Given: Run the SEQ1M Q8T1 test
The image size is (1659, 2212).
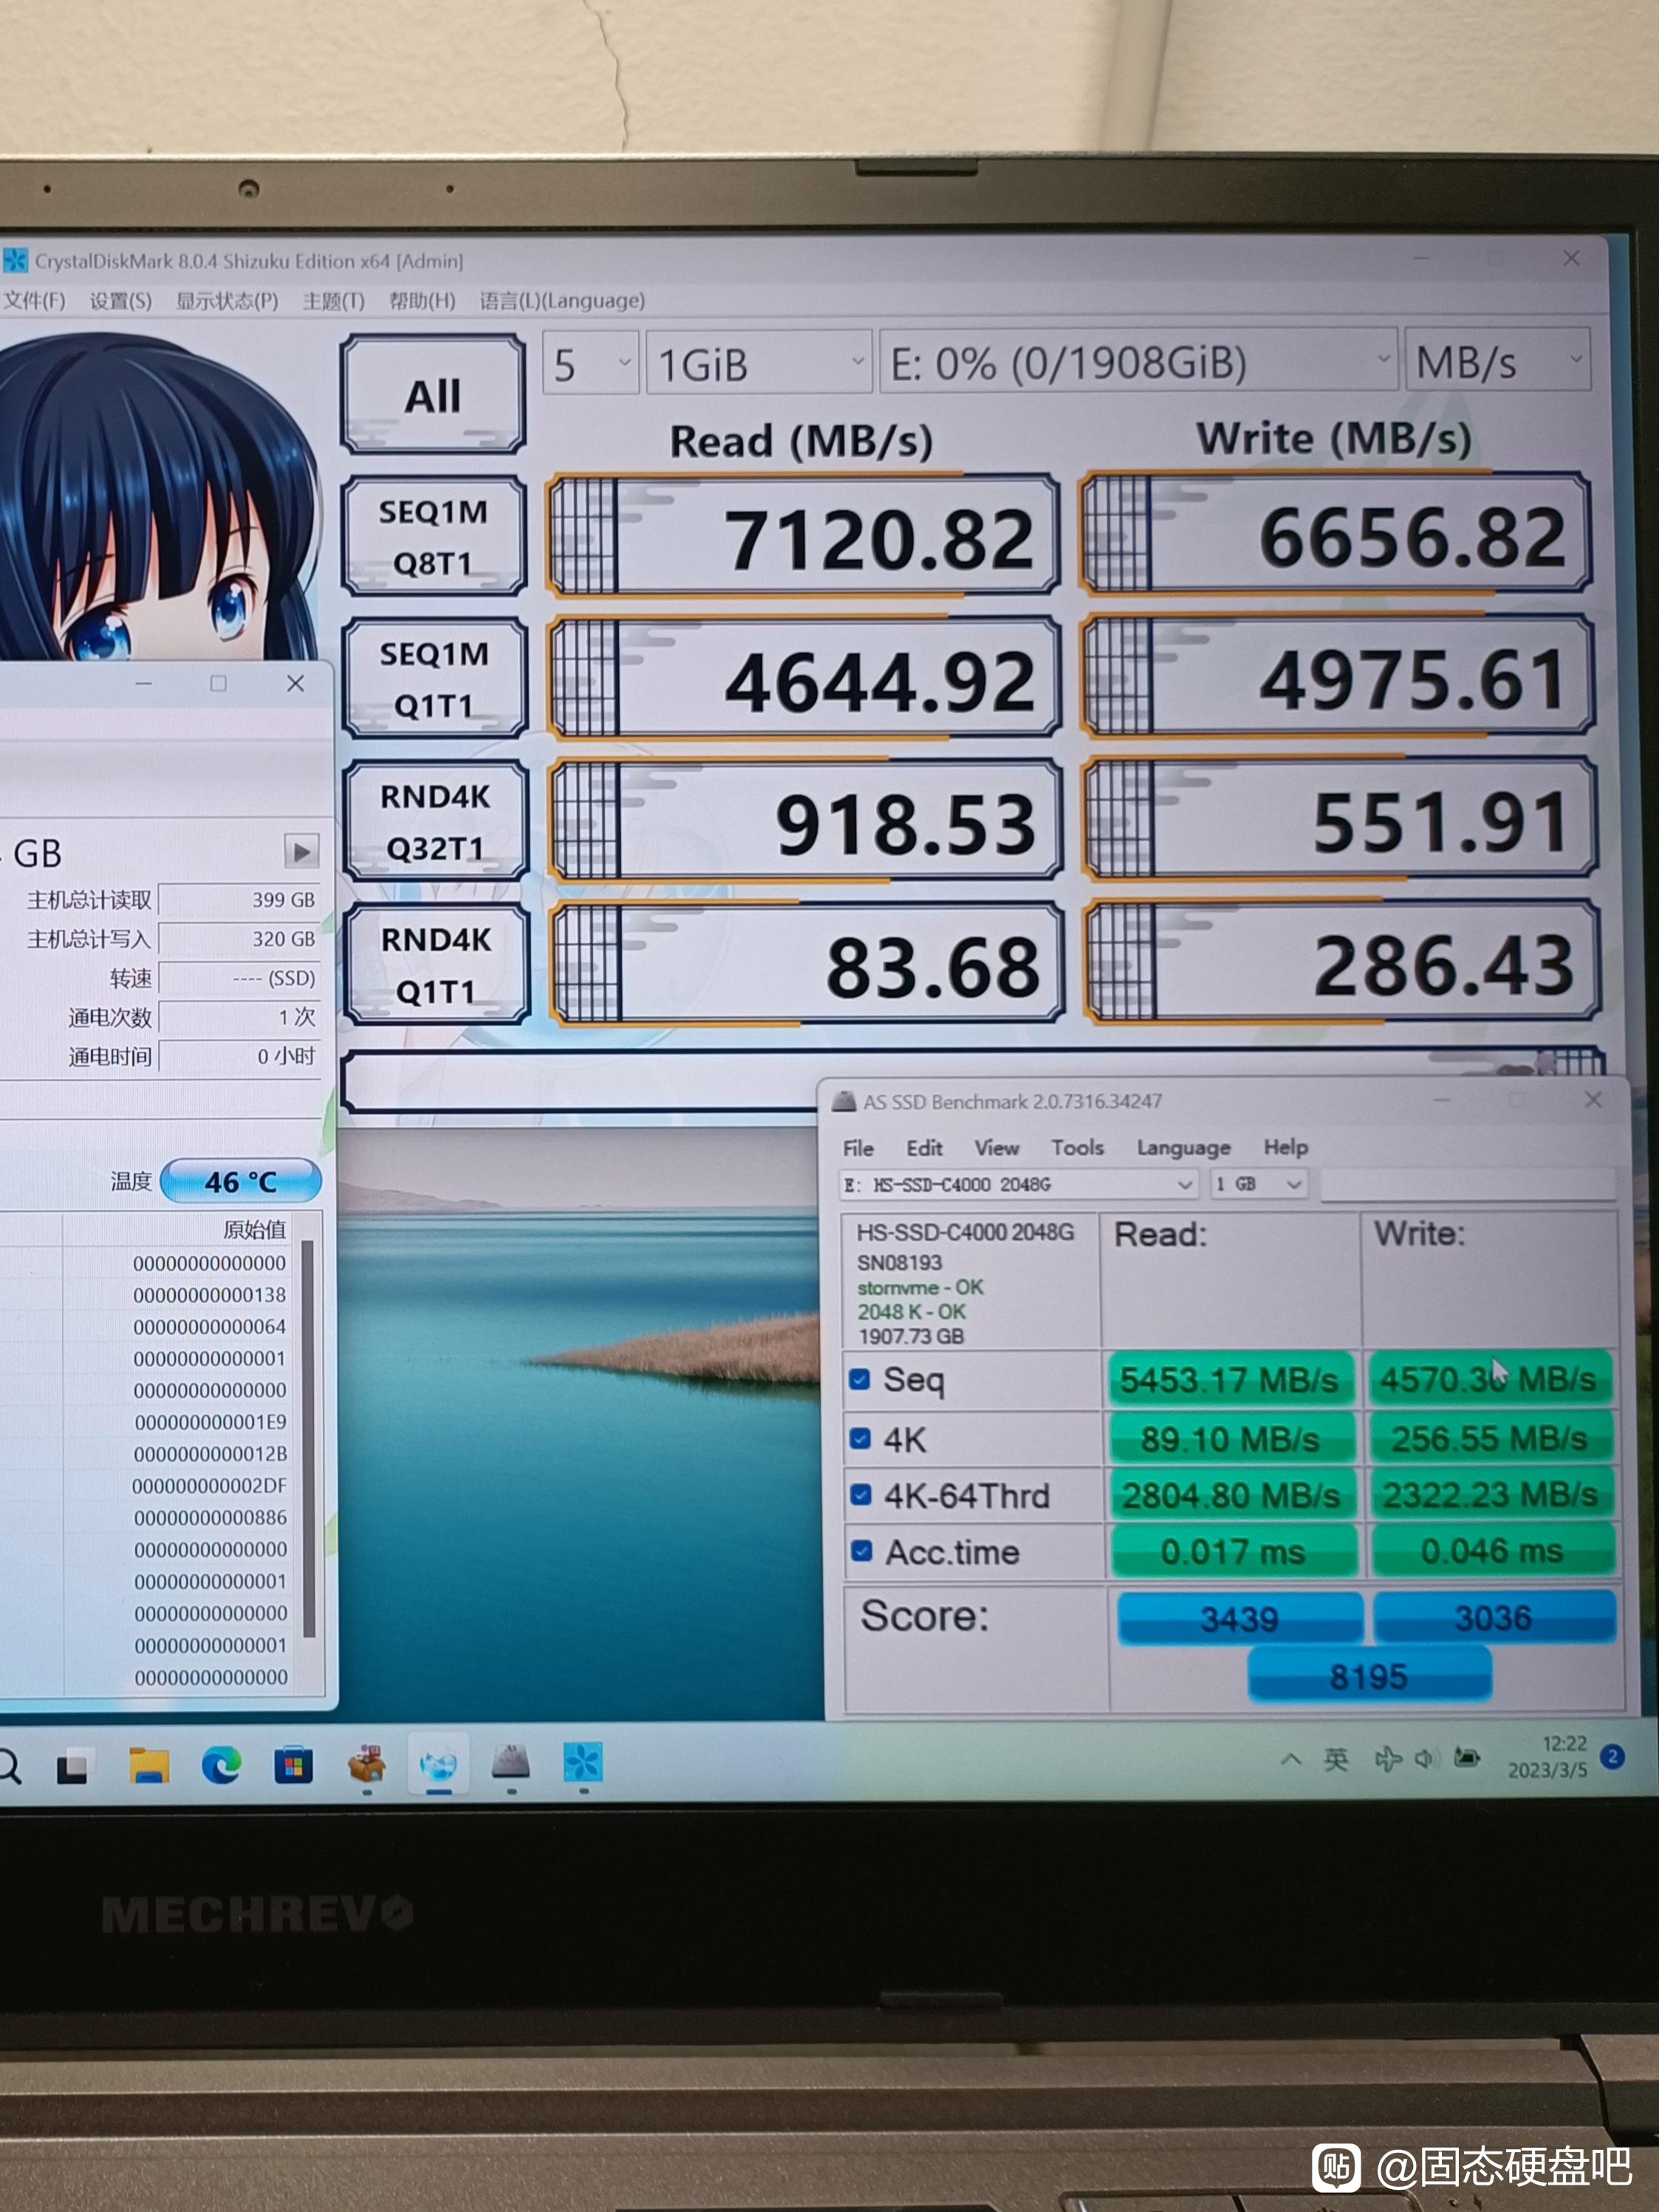Looking at the screenshot, I should point(434,537).
